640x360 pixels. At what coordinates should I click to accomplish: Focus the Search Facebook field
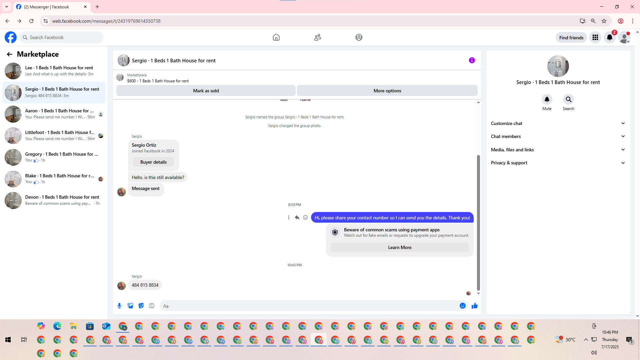tap(61, 37)
